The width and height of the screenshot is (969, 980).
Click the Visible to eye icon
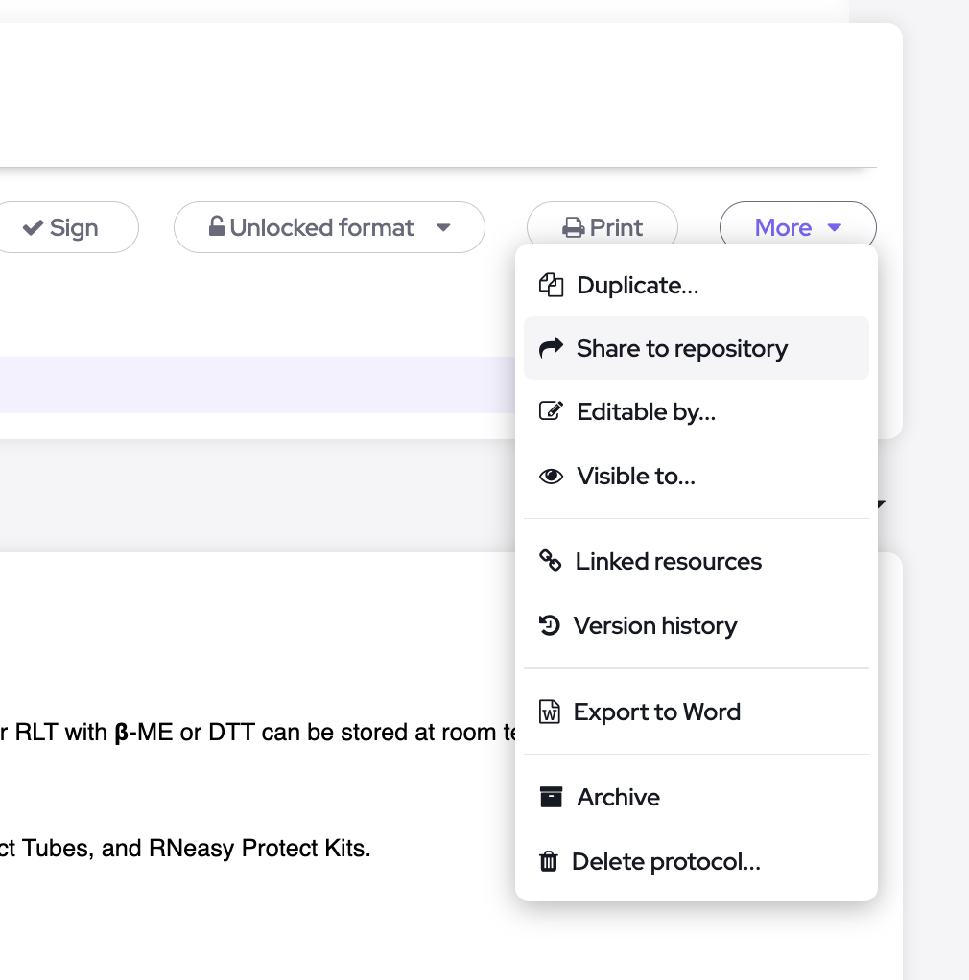(x=551, y=477)
